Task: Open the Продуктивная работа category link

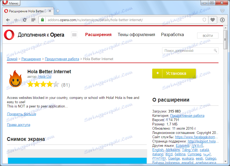Action: (x=187, y=116)
